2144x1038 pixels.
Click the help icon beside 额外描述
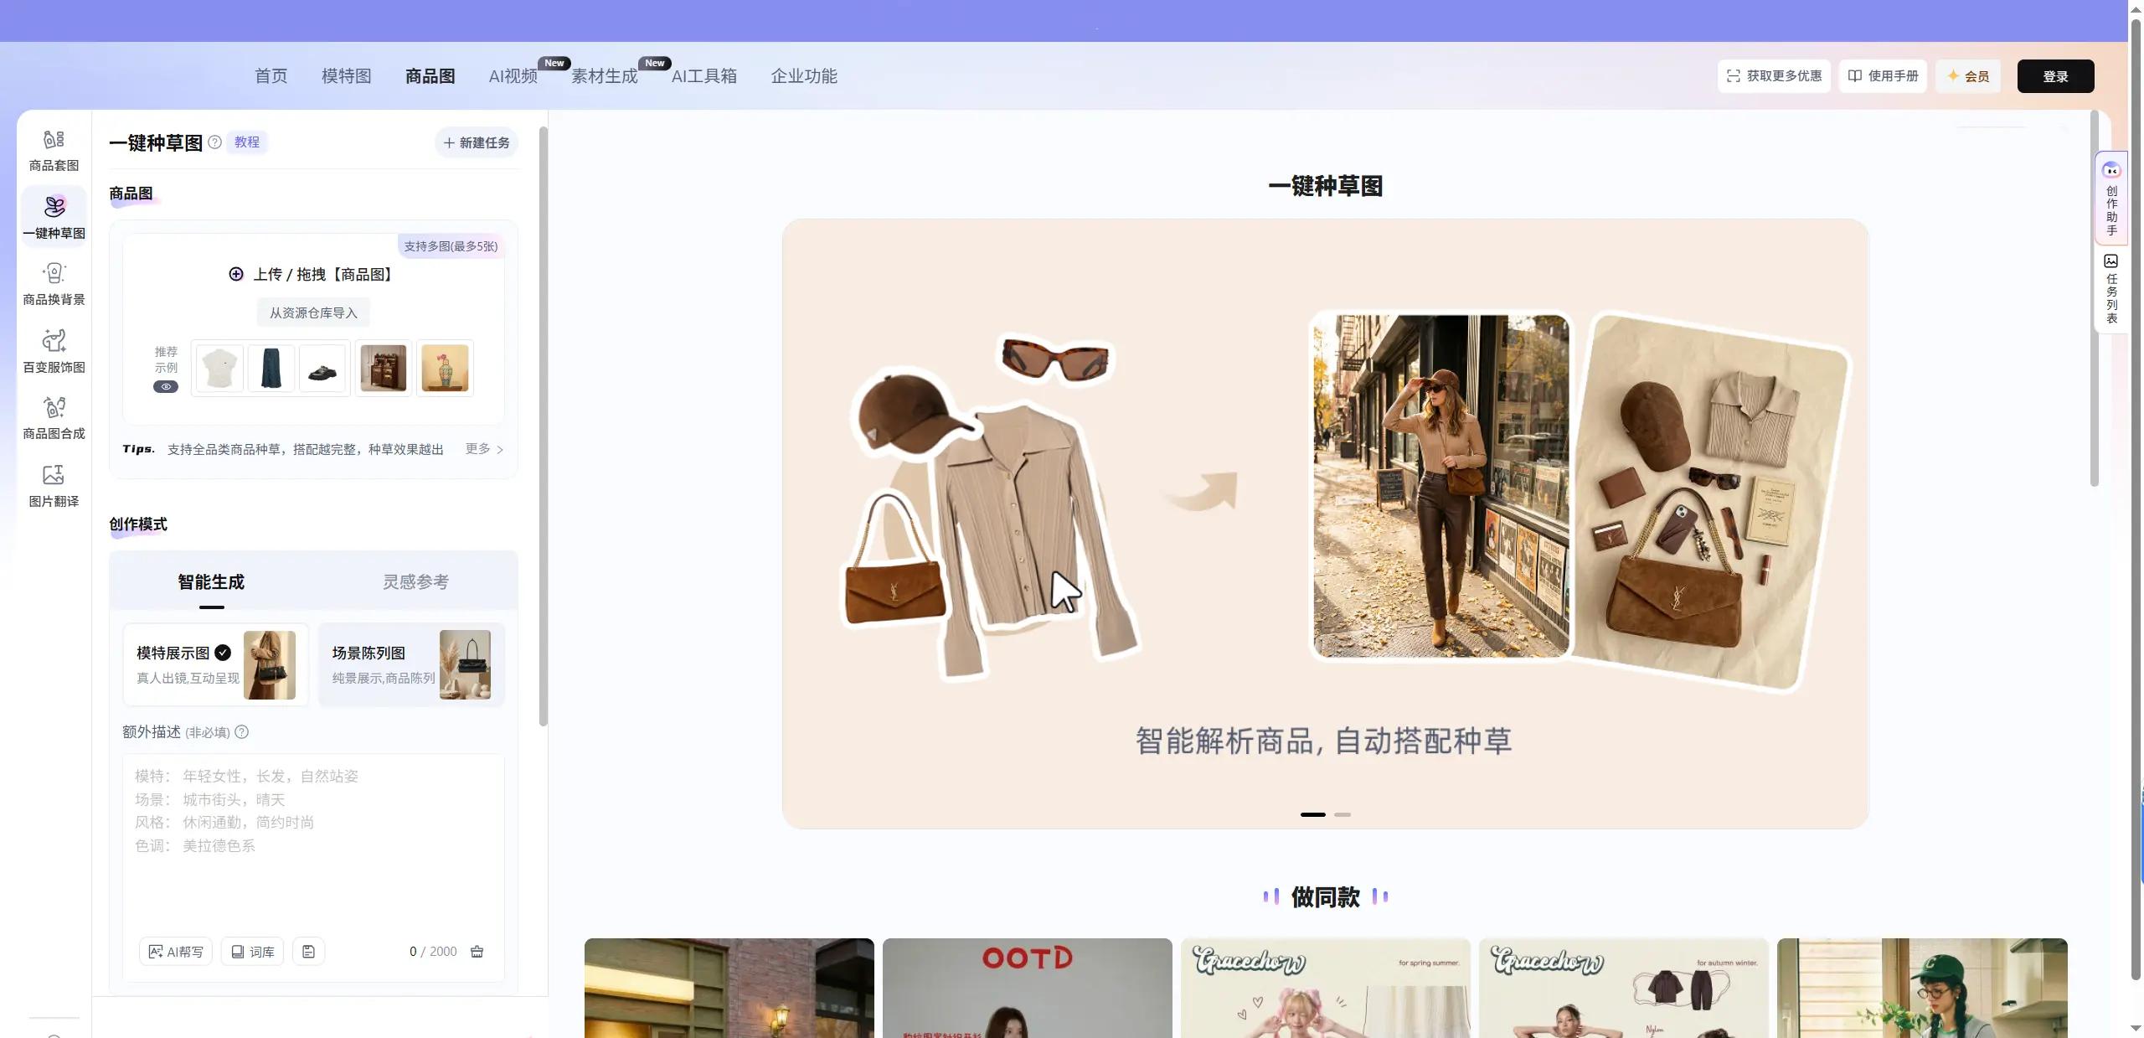[241, 732]
